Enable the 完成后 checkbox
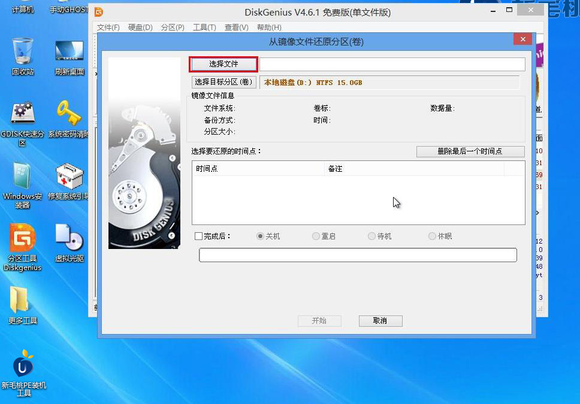Image resolution: width=580 pixels, height=404 pixels. click(x=199, y=236)
